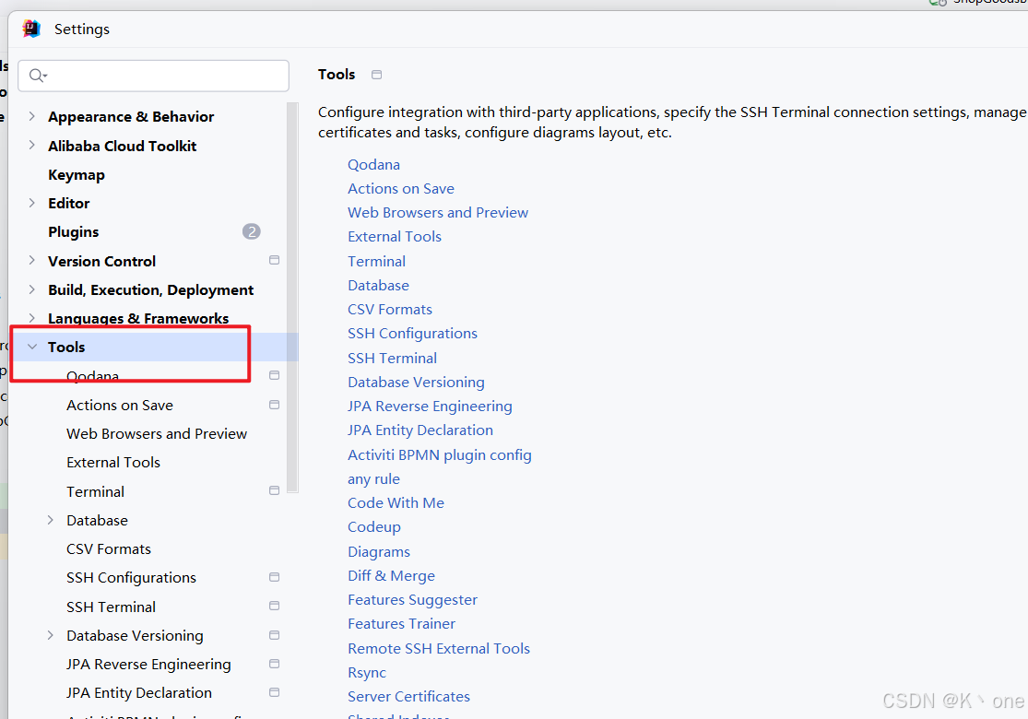
Task: Open the Actions on Save link
Action: pos(400,189)
